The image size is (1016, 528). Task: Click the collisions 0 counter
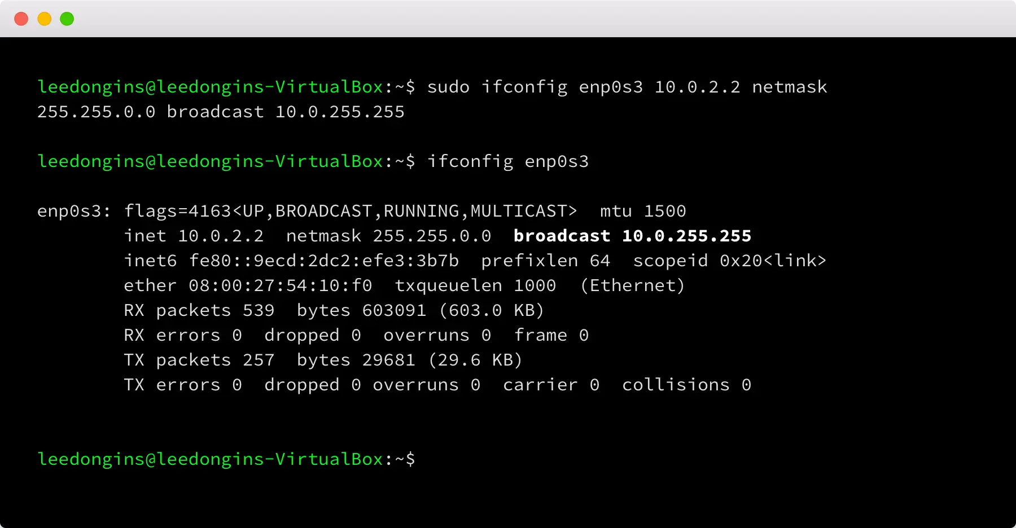[686, 385]
